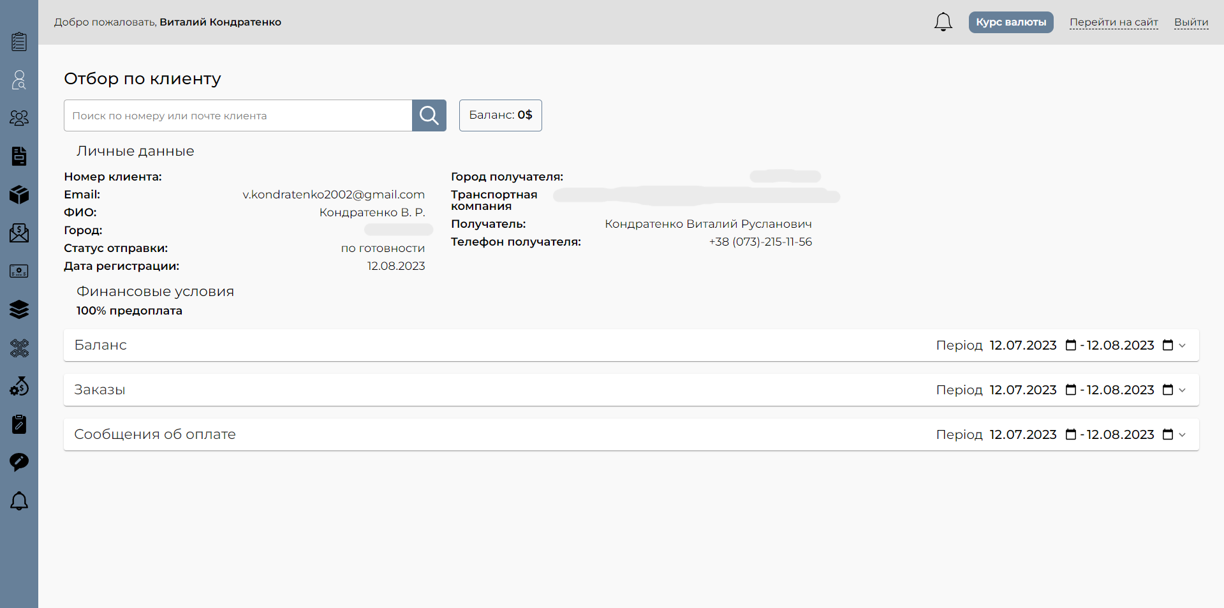Click the Отбор по клиенту heading
Screen dimensions: 1224x608
(x=142, y=78)
